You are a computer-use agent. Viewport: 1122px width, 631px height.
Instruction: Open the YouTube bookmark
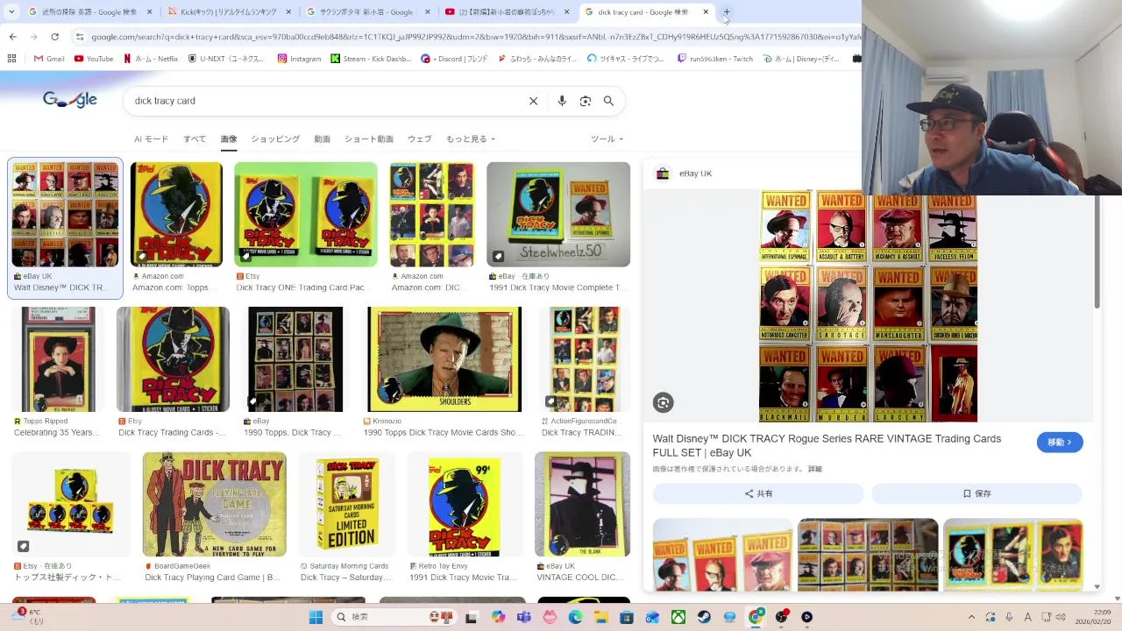[x=94, y=59]
